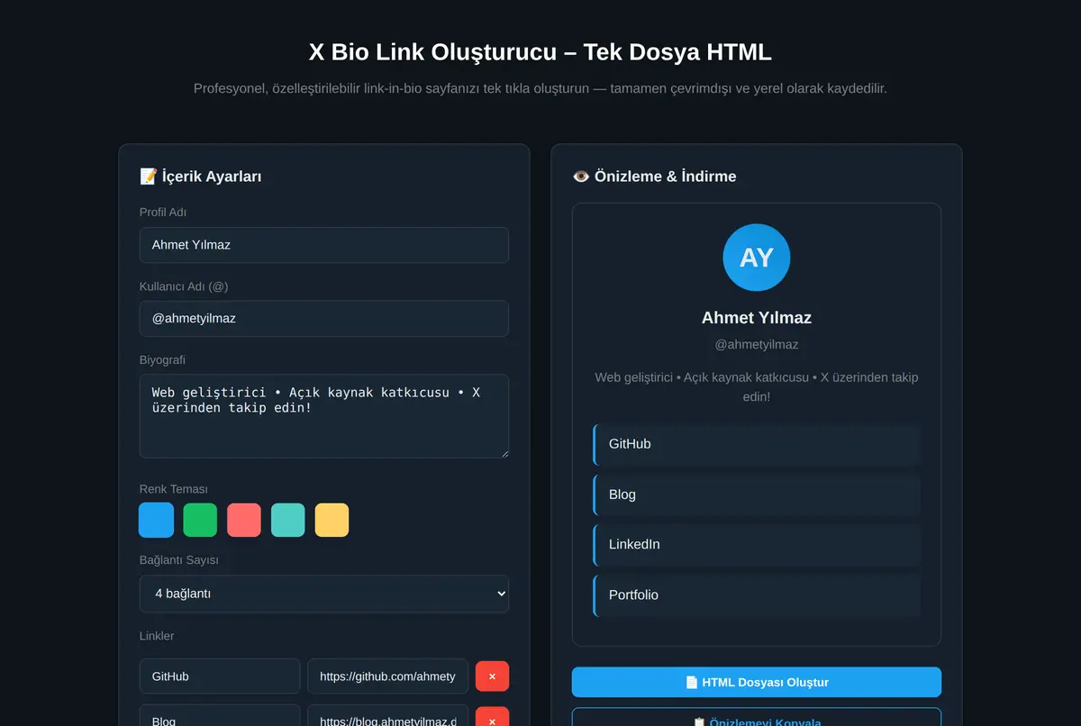Select the coral red theme swatch
The height and width of the screenshot is (726, 1081).
pos(244,520)
